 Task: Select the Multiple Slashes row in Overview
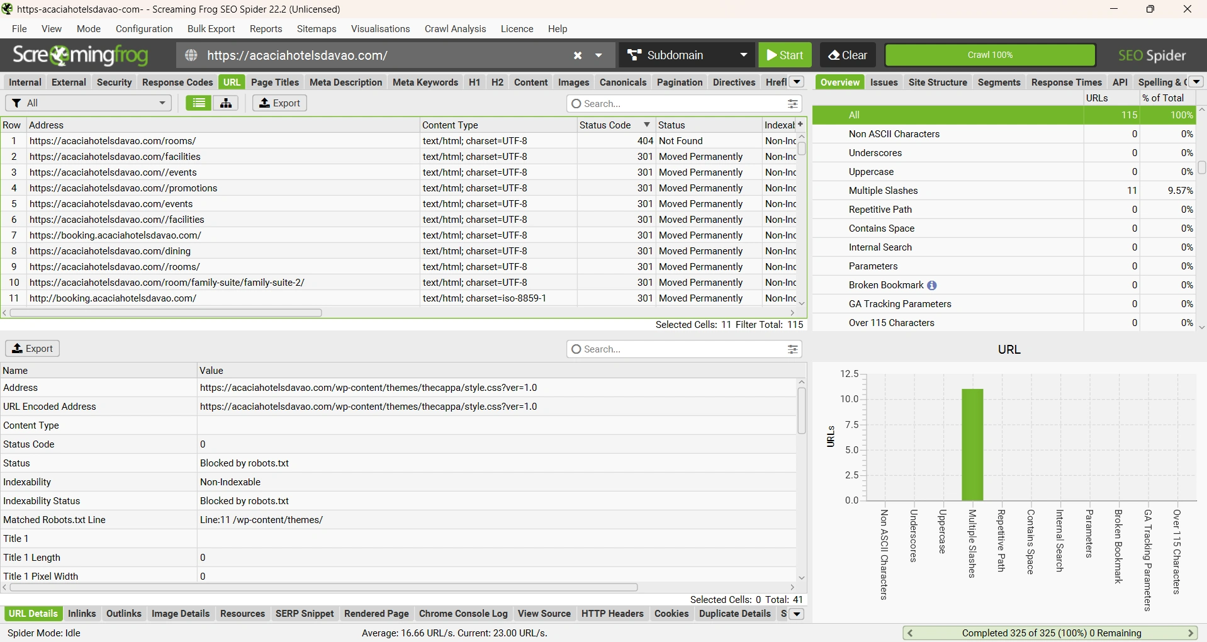[x=883, y=191]
